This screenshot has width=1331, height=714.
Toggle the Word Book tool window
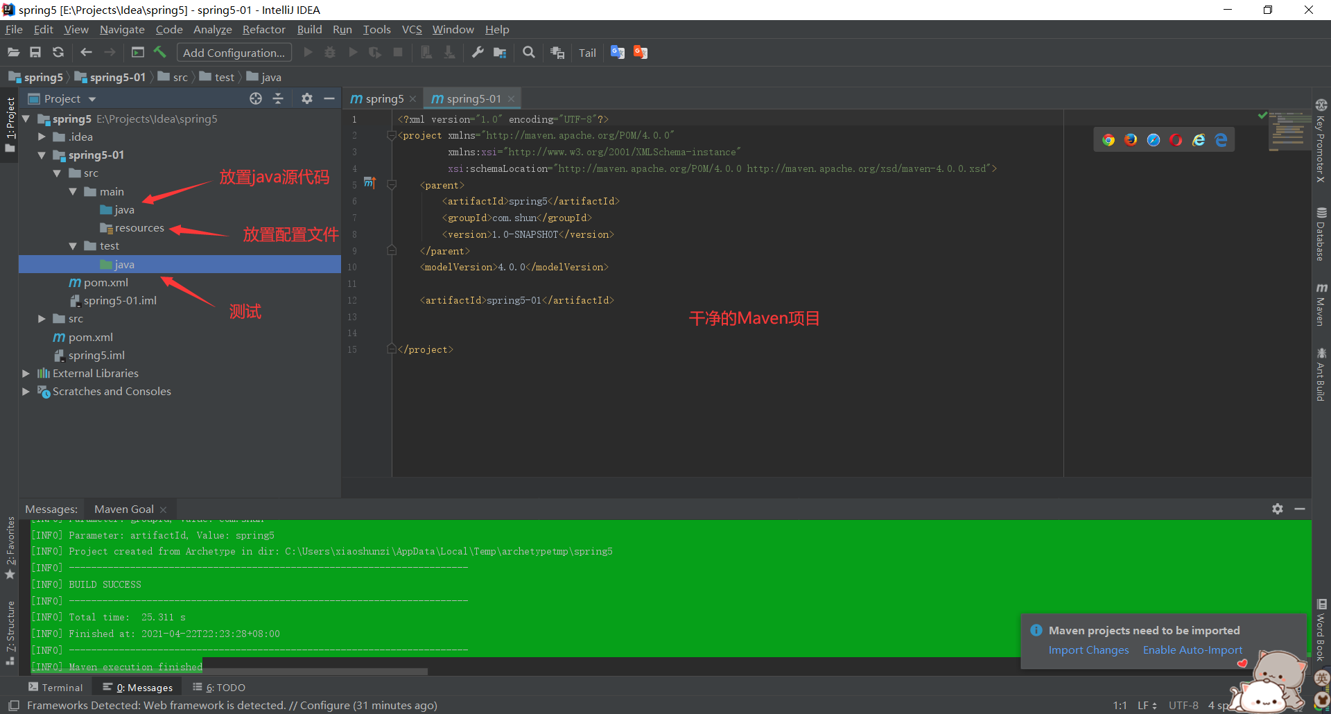pyautogui.click(x=1321, y=630)
